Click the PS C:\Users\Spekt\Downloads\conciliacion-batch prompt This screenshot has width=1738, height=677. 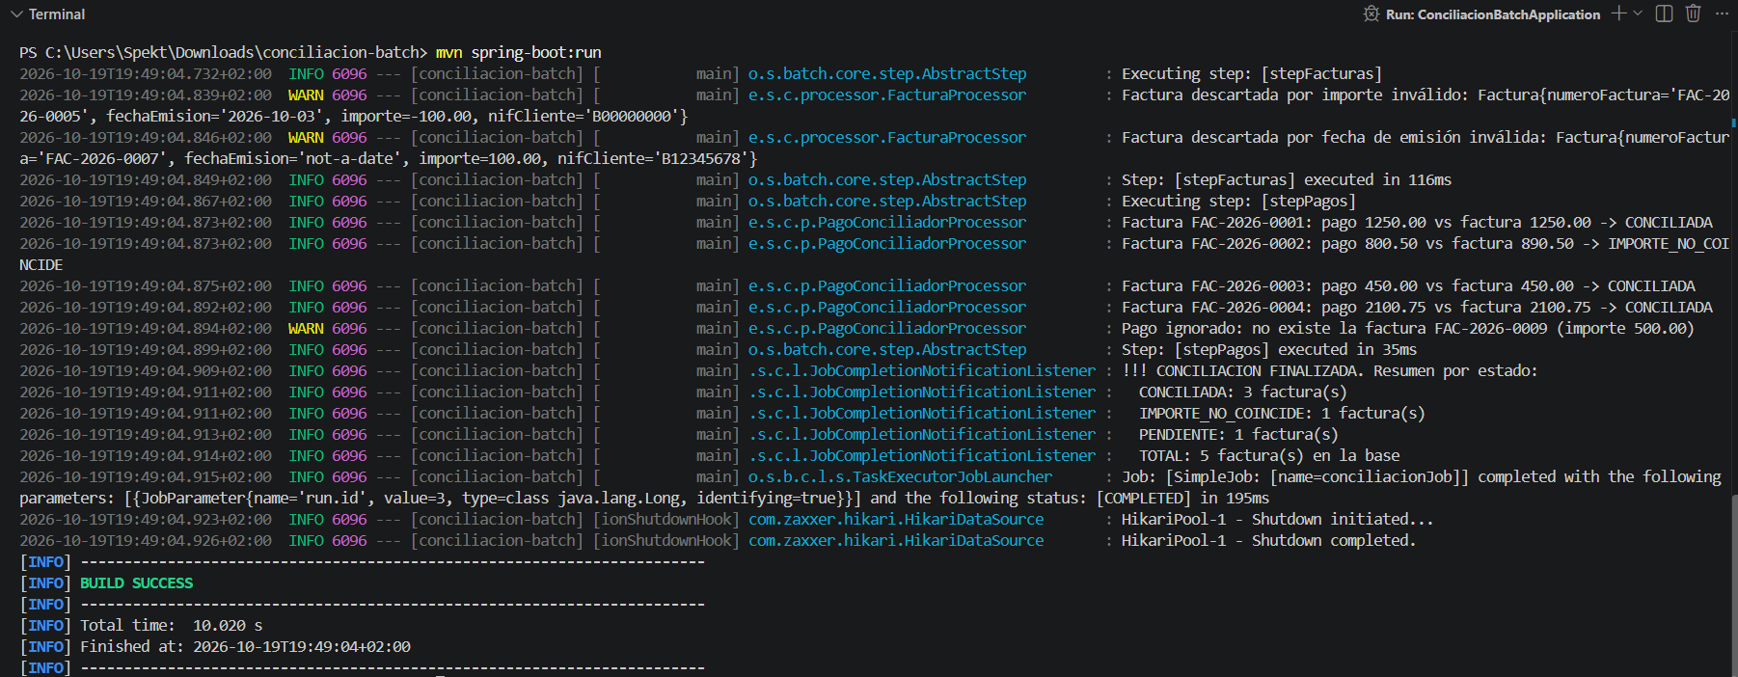pos(223,52)
